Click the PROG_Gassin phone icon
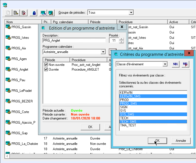The width and height of the screenshot is (196, 163). (8, 27)
